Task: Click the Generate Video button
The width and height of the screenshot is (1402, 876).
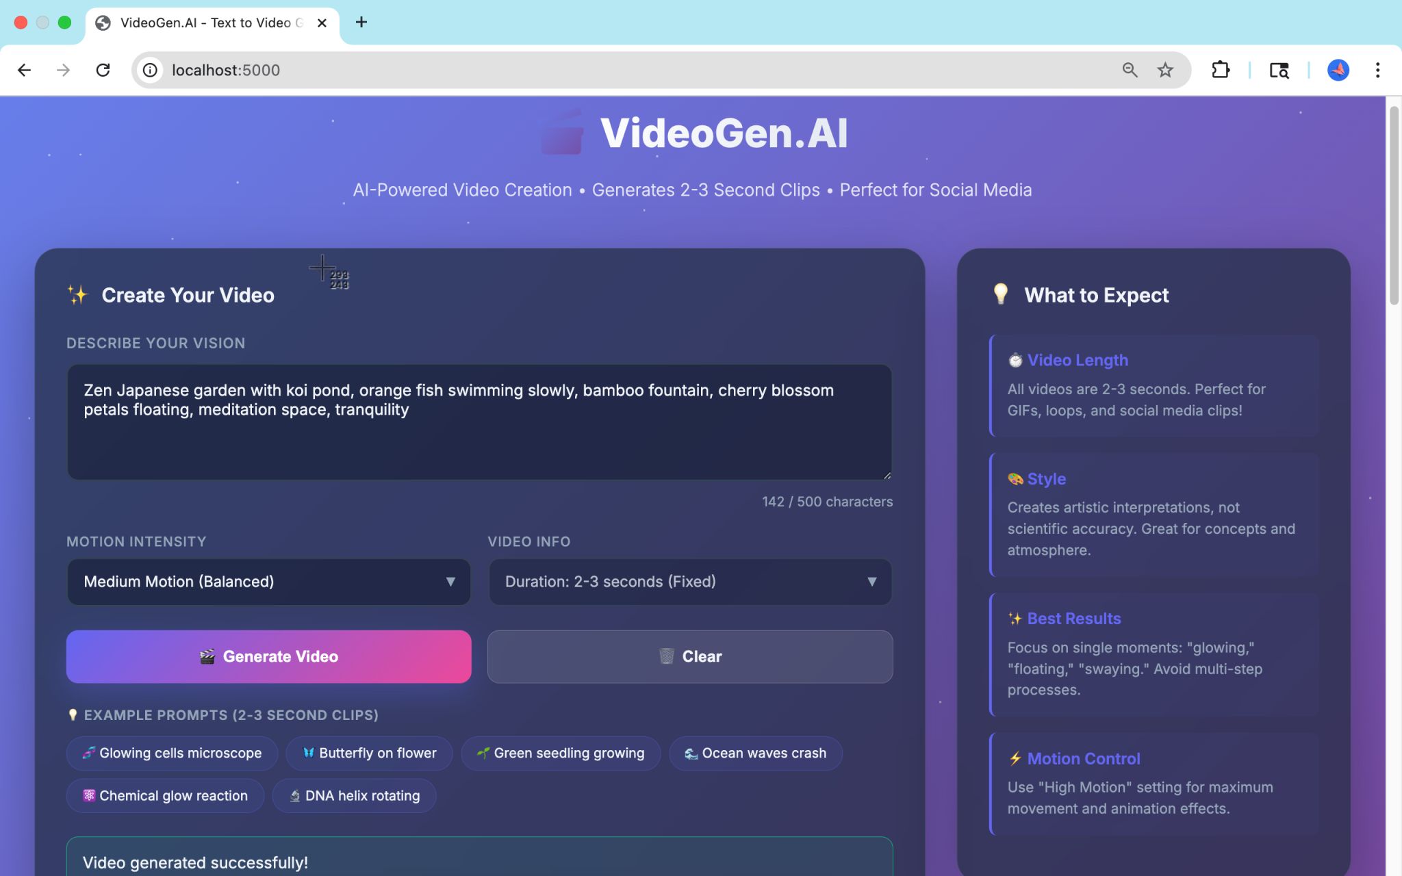Action: tap(268, 656)
